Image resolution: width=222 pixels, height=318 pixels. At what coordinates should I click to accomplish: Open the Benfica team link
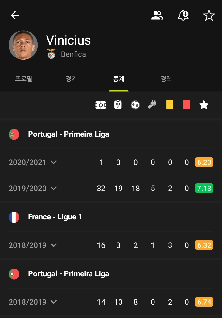tap(73, 54)
